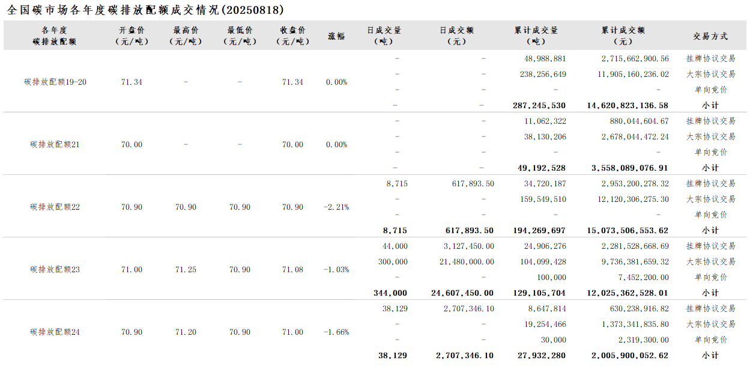Viewport: 750px width, 366px height.
Task: Click the table title 全国碳市场各年度碳排放配额成交情况
Action: (145, 10)
